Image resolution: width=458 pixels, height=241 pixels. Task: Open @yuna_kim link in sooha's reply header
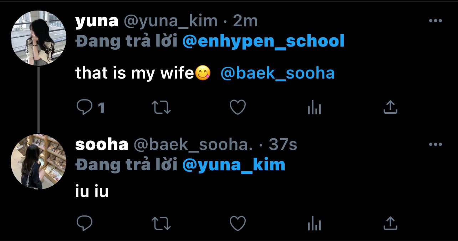click(234, 165)
